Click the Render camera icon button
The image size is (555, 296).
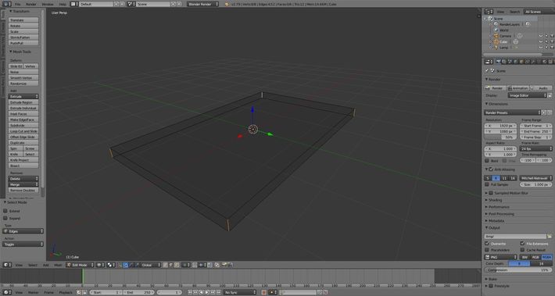[x=495, y=88]
